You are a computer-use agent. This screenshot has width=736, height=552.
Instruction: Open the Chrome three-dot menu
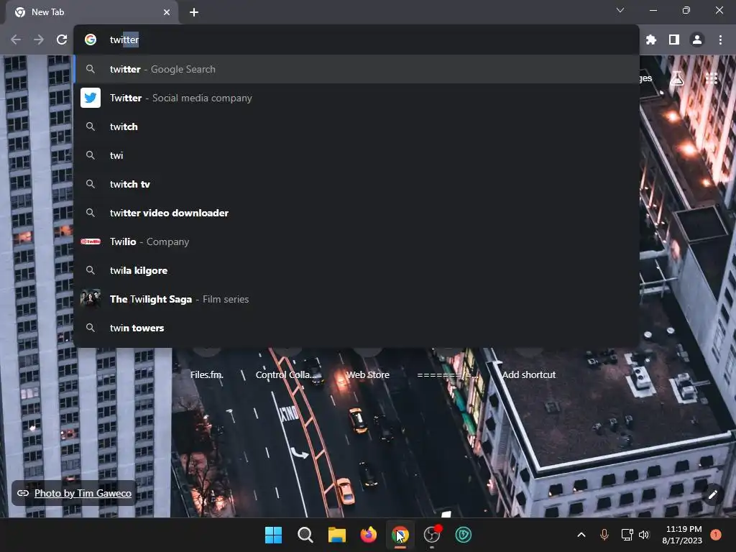click(720, 40)
